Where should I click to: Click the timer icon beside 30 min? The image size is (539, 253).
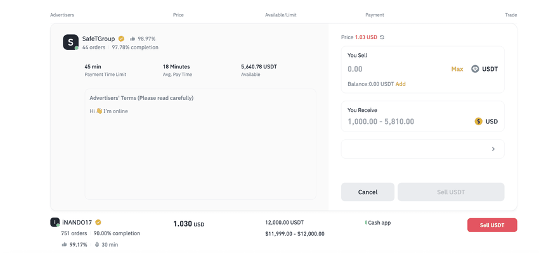[x=96, y=245]
